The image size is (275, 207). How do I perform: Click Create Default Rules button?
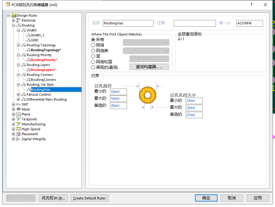(x=89, y=198)
